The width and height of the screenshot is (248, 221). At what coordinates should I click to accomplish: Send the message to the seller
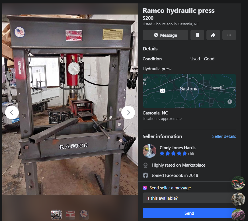189,213
